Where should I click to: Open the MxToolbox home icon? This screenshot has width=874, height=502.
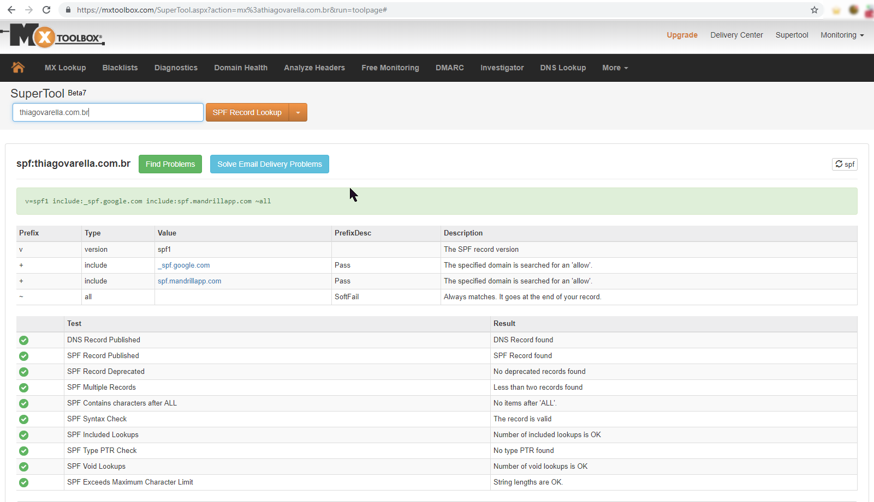(x=18, y=68)
